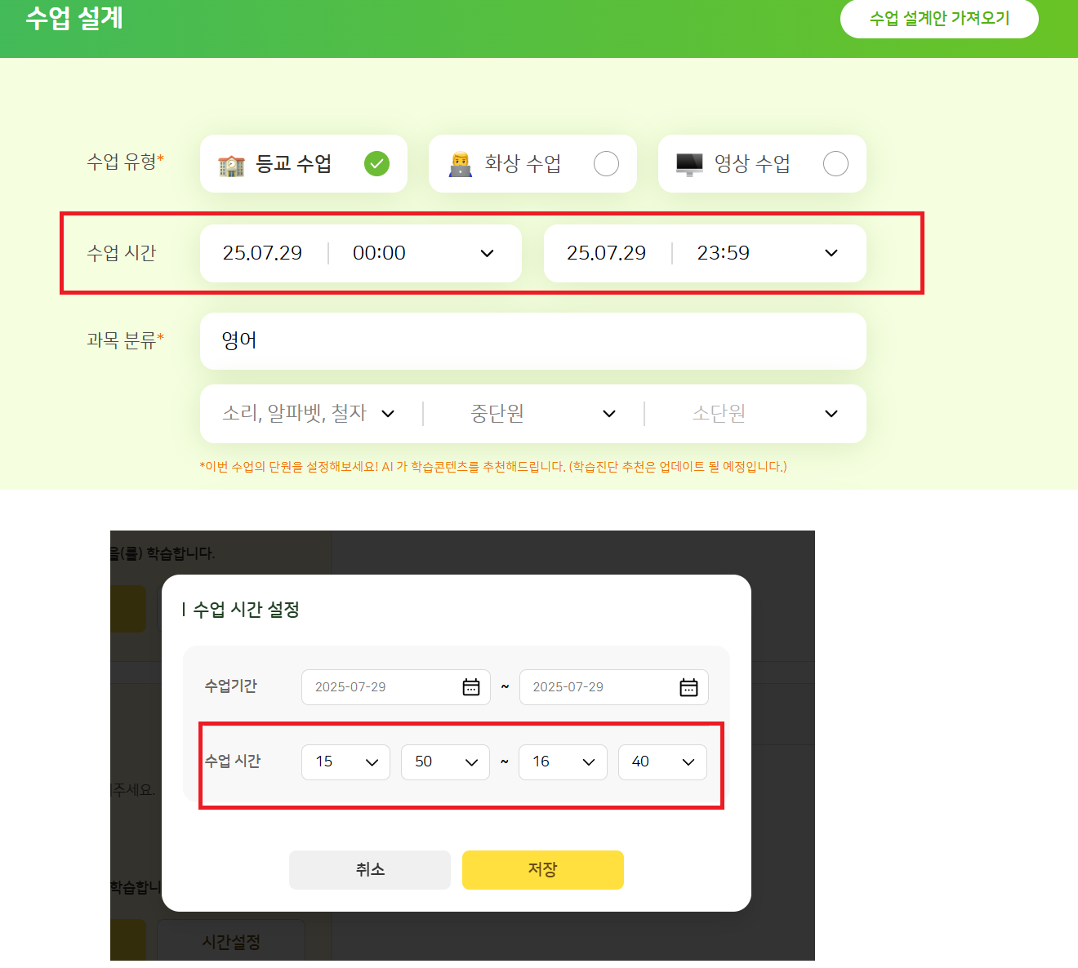
Task: Click the 취소 button in dialog
Action: 370,870
